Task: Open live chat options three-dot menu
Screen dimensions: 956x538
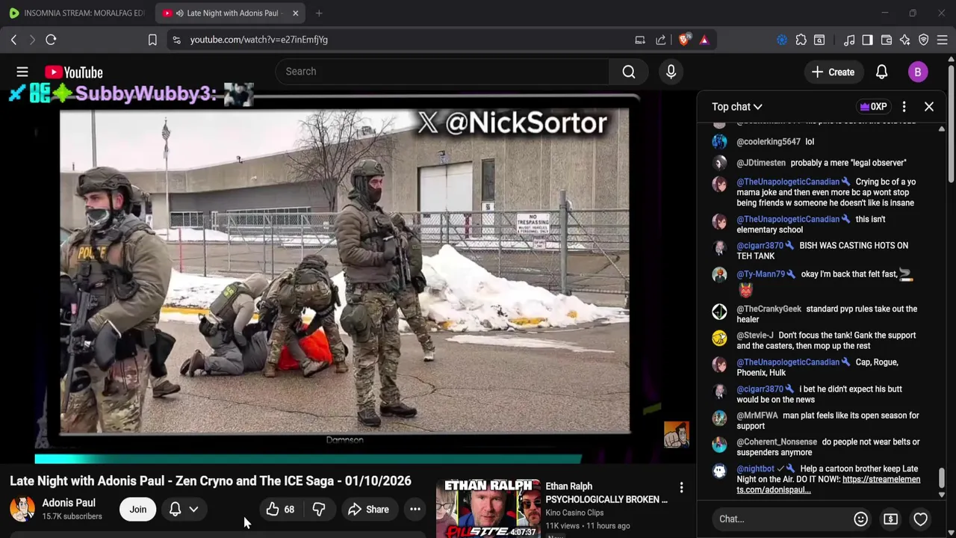Action: click(x=904, y=107)
